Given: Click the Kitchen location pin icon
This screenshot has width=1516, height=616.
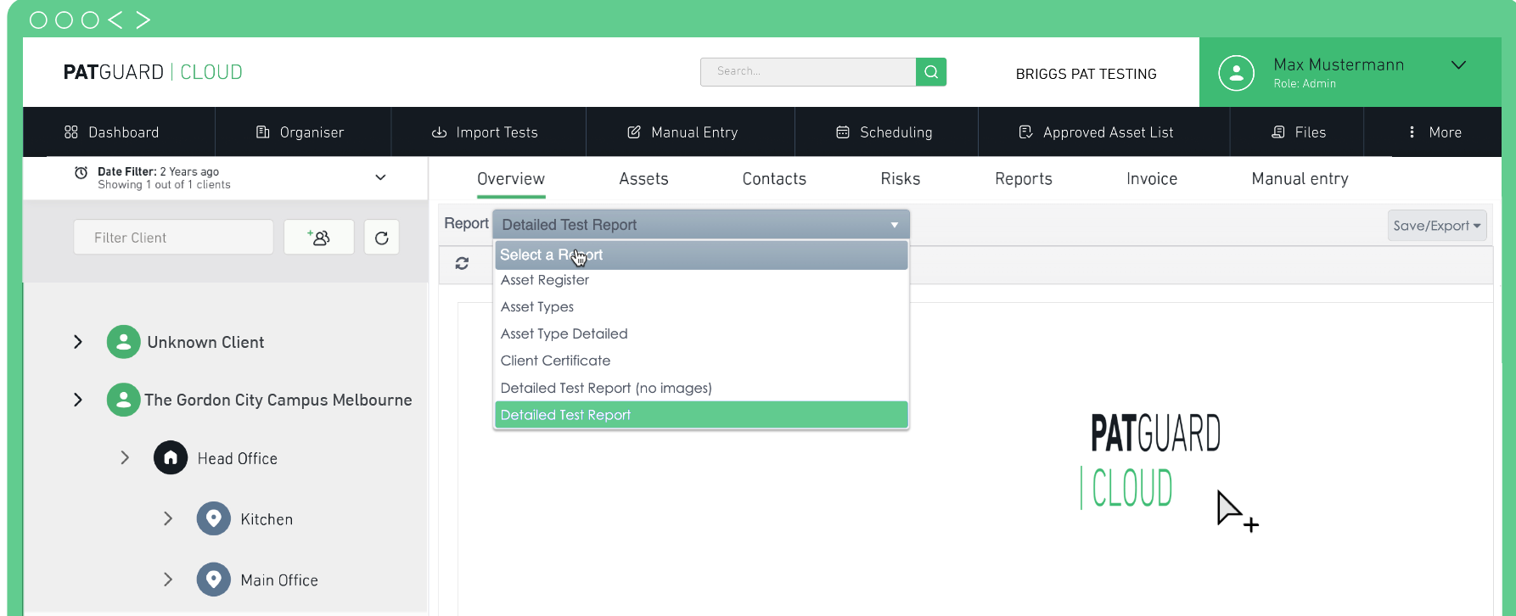Looking at the screenshot, I should [x=214, y=518].
